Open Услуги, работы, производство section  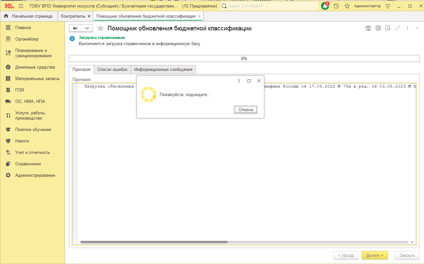32,116
